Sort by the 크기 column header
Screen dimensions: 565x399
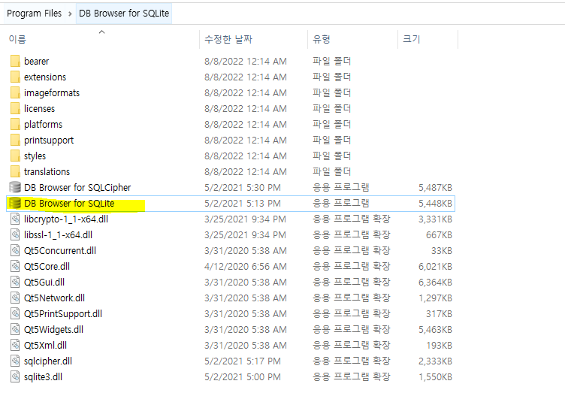412,39
